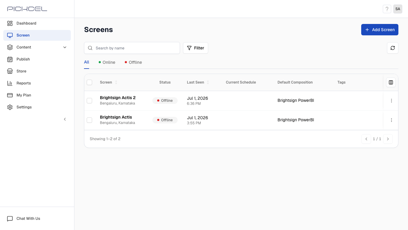Screen dimensions: 408x230
Task: Sort by Screen column arrows
Action: pyautogui.click(x=116, y=82)
